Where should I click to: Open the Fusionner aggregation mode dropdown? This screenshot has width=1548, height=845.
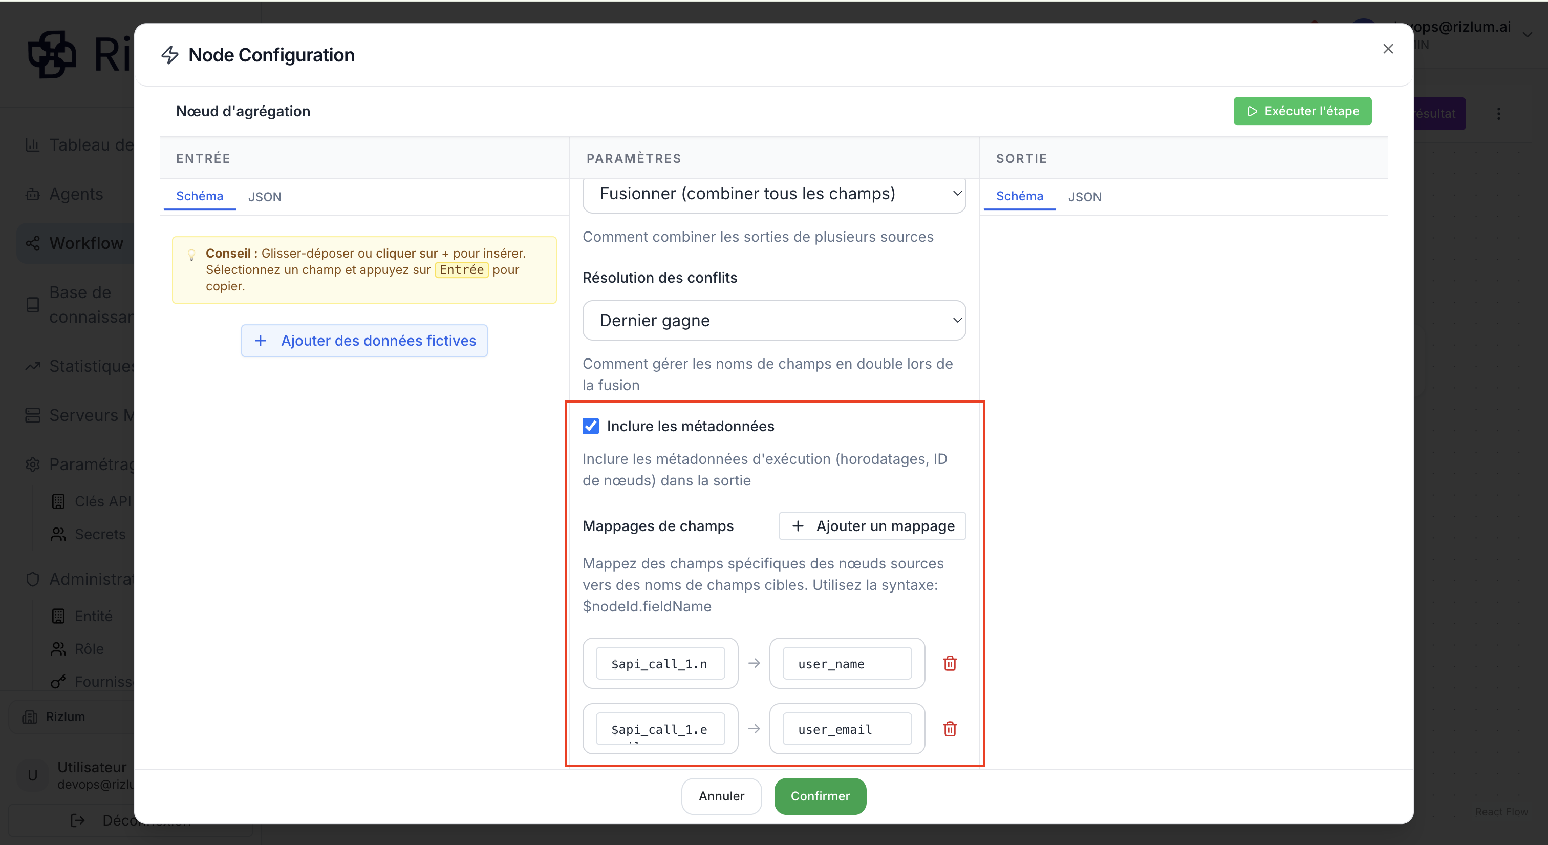774,194
